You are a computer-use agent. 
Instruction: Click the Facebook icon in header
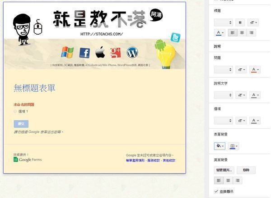pyautogui.click(x=84, y=53)
